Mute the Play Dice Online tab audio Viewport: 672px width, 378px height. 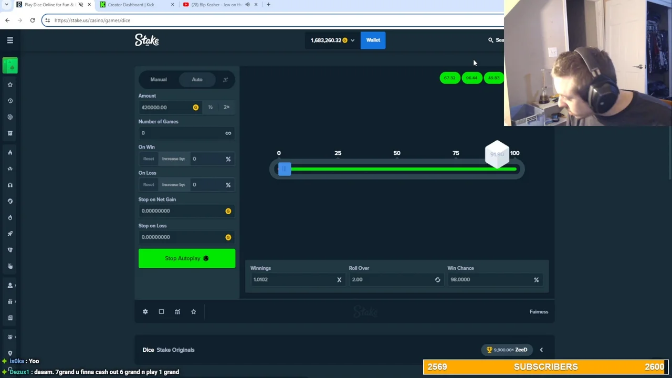pos(81,5)
